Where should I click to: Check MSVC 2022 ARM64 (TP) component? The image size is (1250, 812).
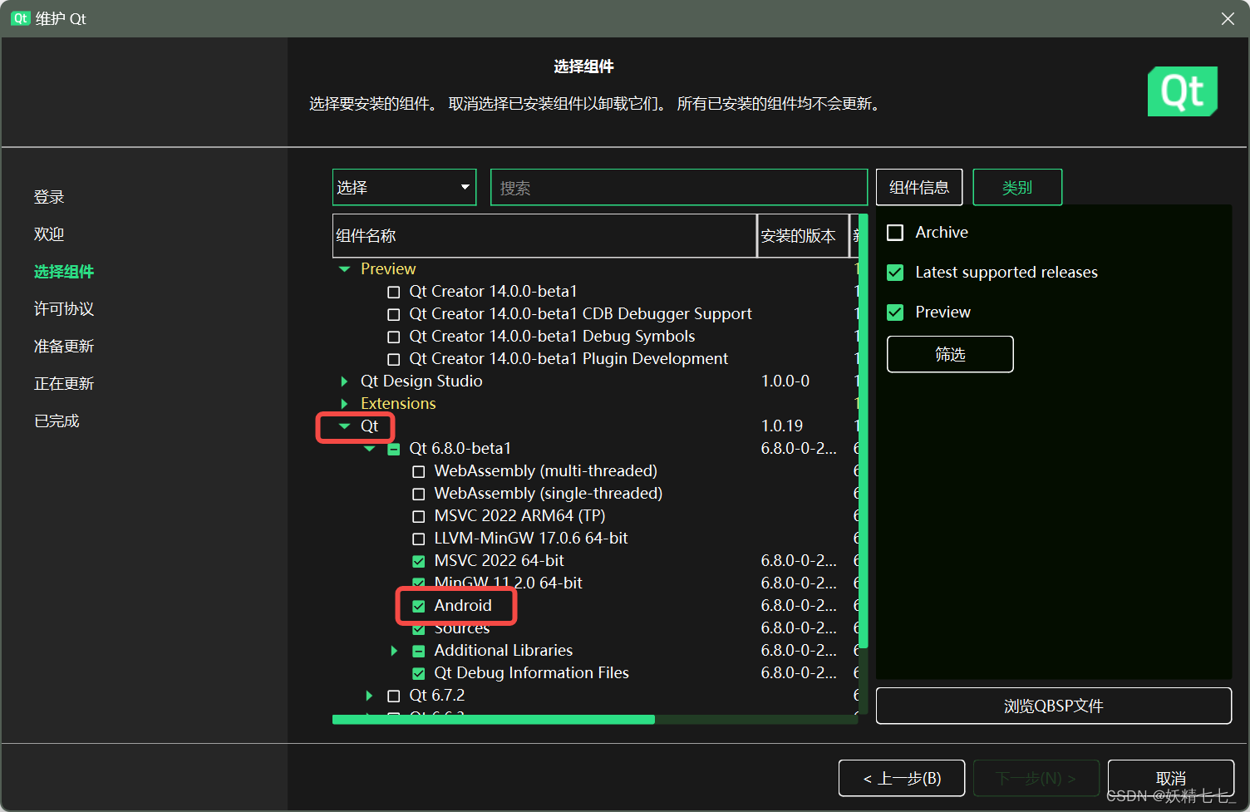coord(419,517)
